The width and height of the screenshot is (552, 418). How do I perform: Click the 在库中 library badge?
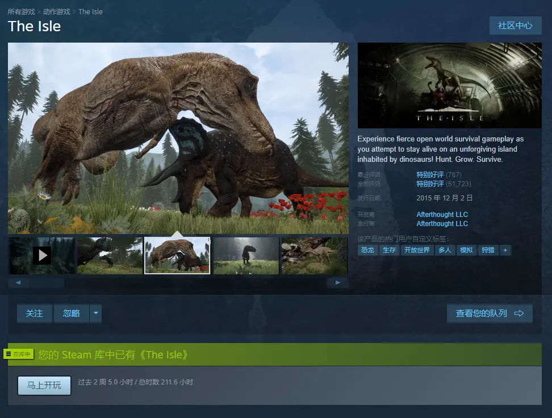pyautogui.click(x=19, y=354)
